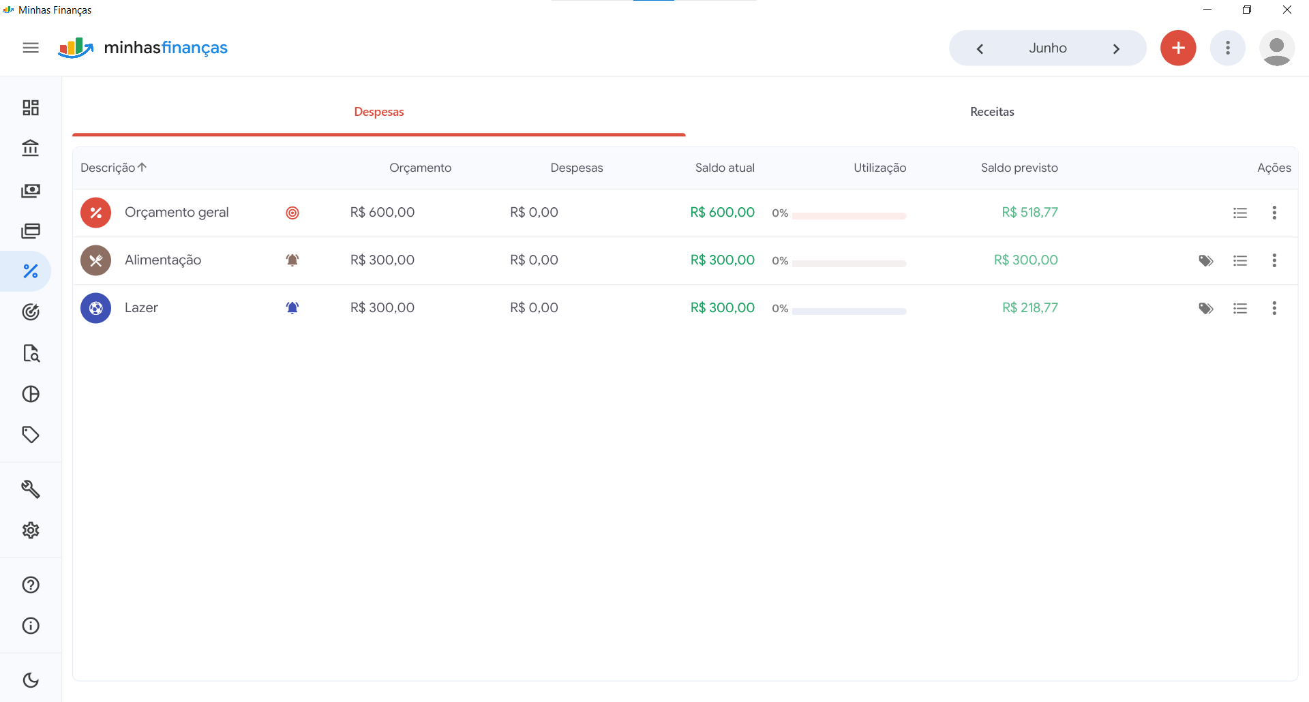Toggle the Alimentação alert bell
The width and height of the screenshot is (1309, 702).
coord(292,260)
